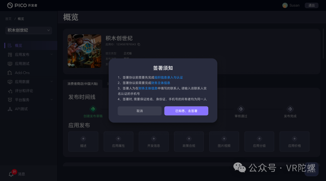Click the 取消 button in dialog
Screen dimensions: 326x181
139,111
